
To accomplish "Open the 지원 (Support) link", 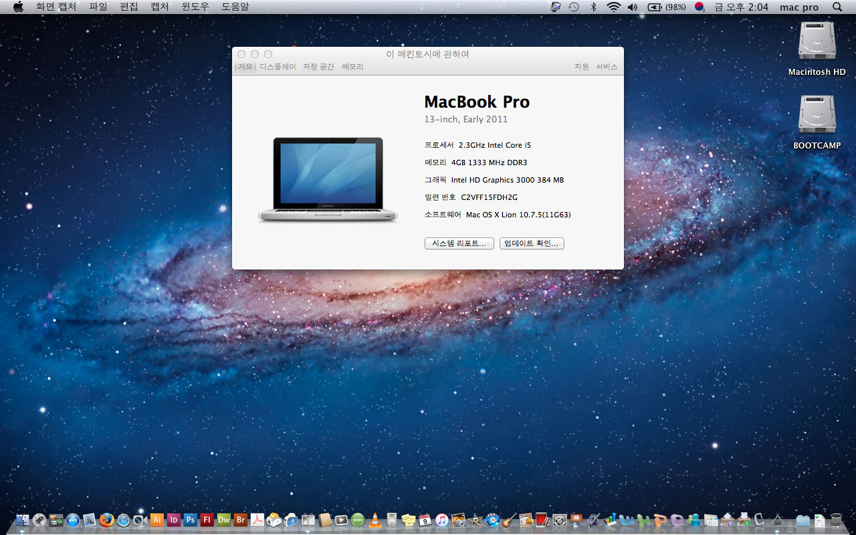I will point(581,67).
